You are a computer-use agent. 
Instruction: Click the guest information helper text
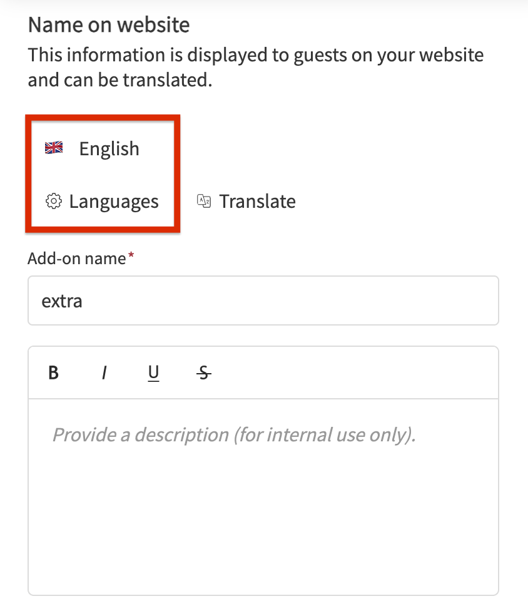click(255, 67)
